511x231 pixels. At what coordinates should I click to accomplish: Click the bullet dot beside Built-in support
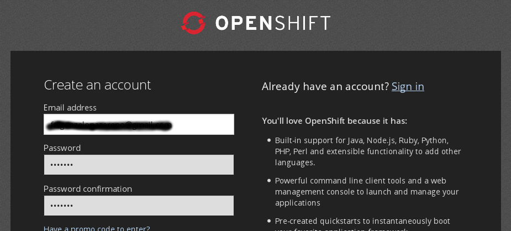point(269,140)
